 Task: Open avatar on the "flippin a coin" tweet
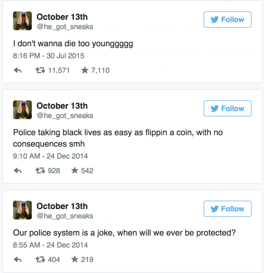pyautogui.click(x=22, y=110)
